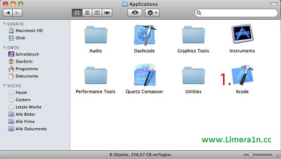
Task: Select the Instruments label
Action: (242, 51)
